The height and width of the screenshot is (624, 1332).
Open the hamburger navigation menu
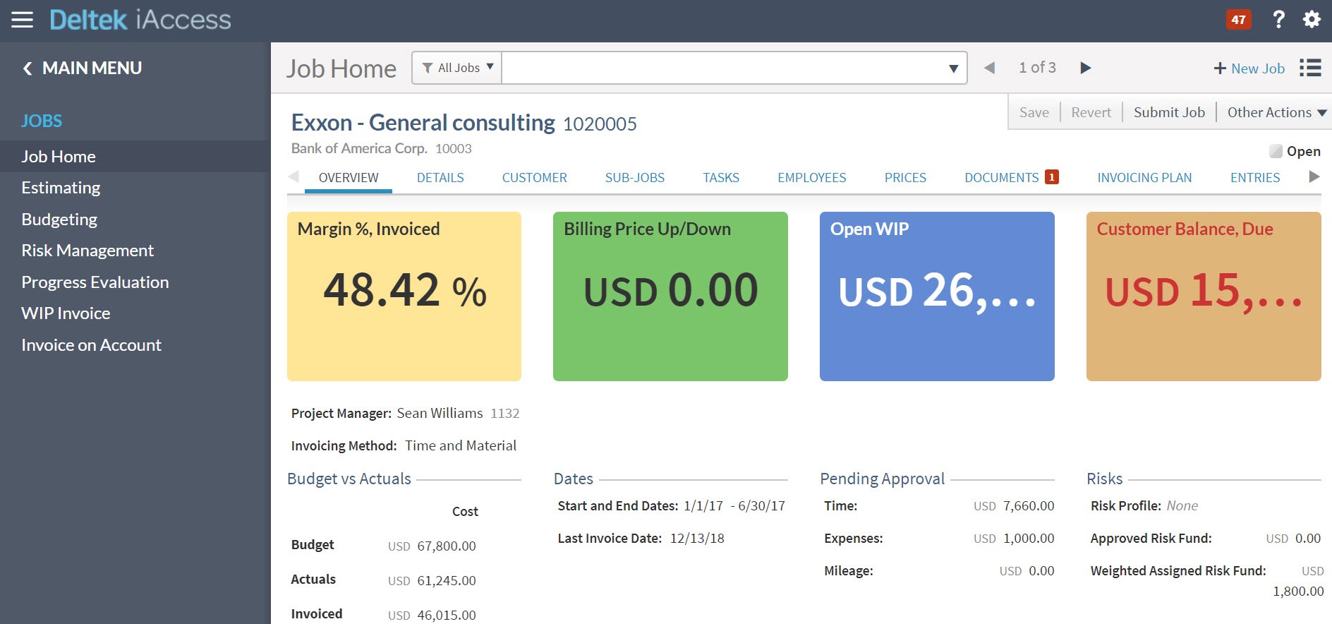tap(22, 20)
